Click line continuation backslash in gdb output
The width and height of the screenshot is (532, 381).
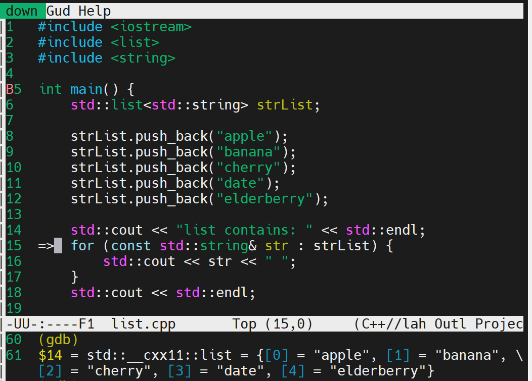(519, 355)
